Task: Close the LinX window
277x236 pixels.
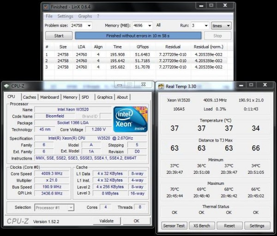Action: tap(225, 6)
